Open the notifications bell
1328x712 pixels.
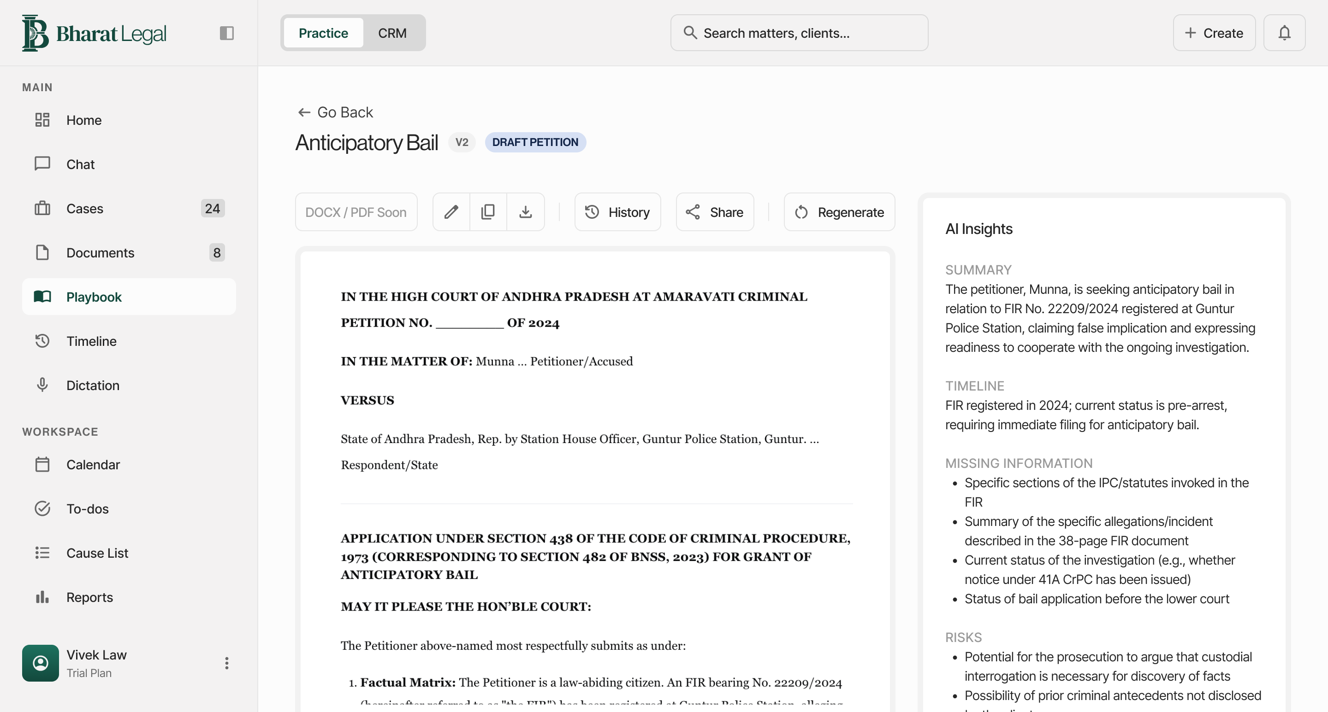click(1284, 33)
